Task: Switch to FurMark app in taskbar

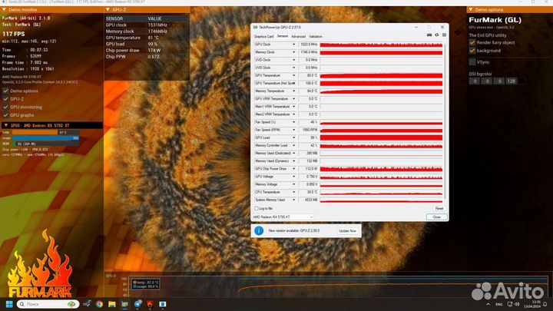Action: pyautogui.click(x=150, y=304)
